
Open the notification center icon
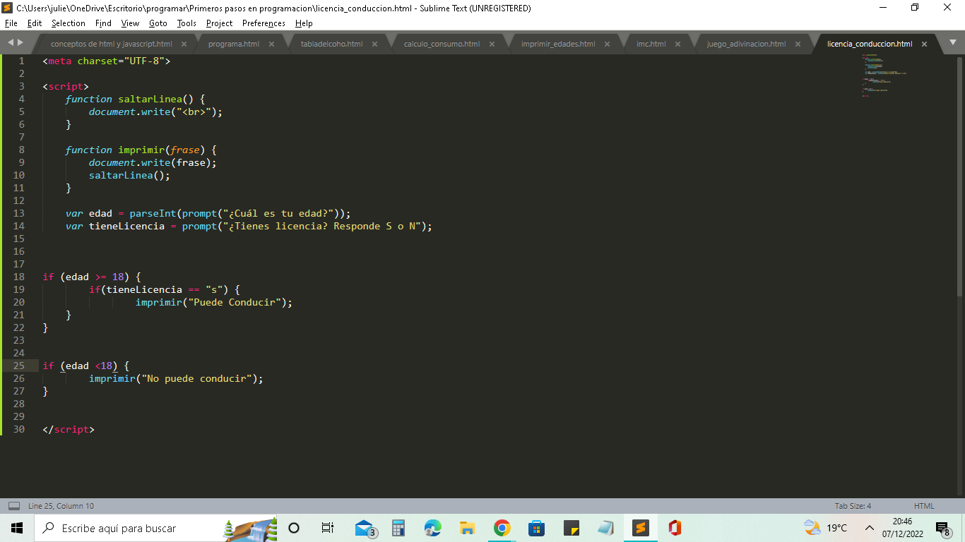(943, 529)
